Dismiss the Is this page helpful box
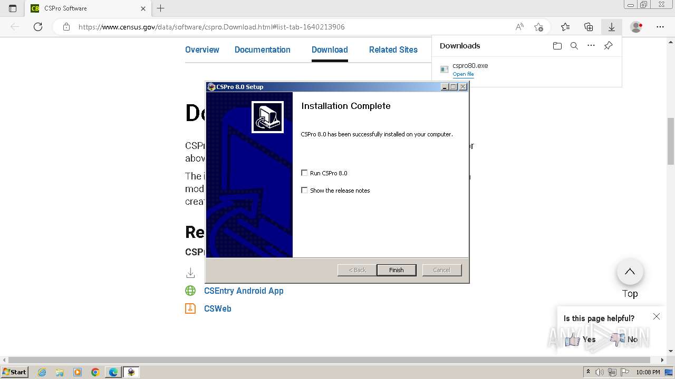Screen dimensions: 675x379 (x=656, y=316)
